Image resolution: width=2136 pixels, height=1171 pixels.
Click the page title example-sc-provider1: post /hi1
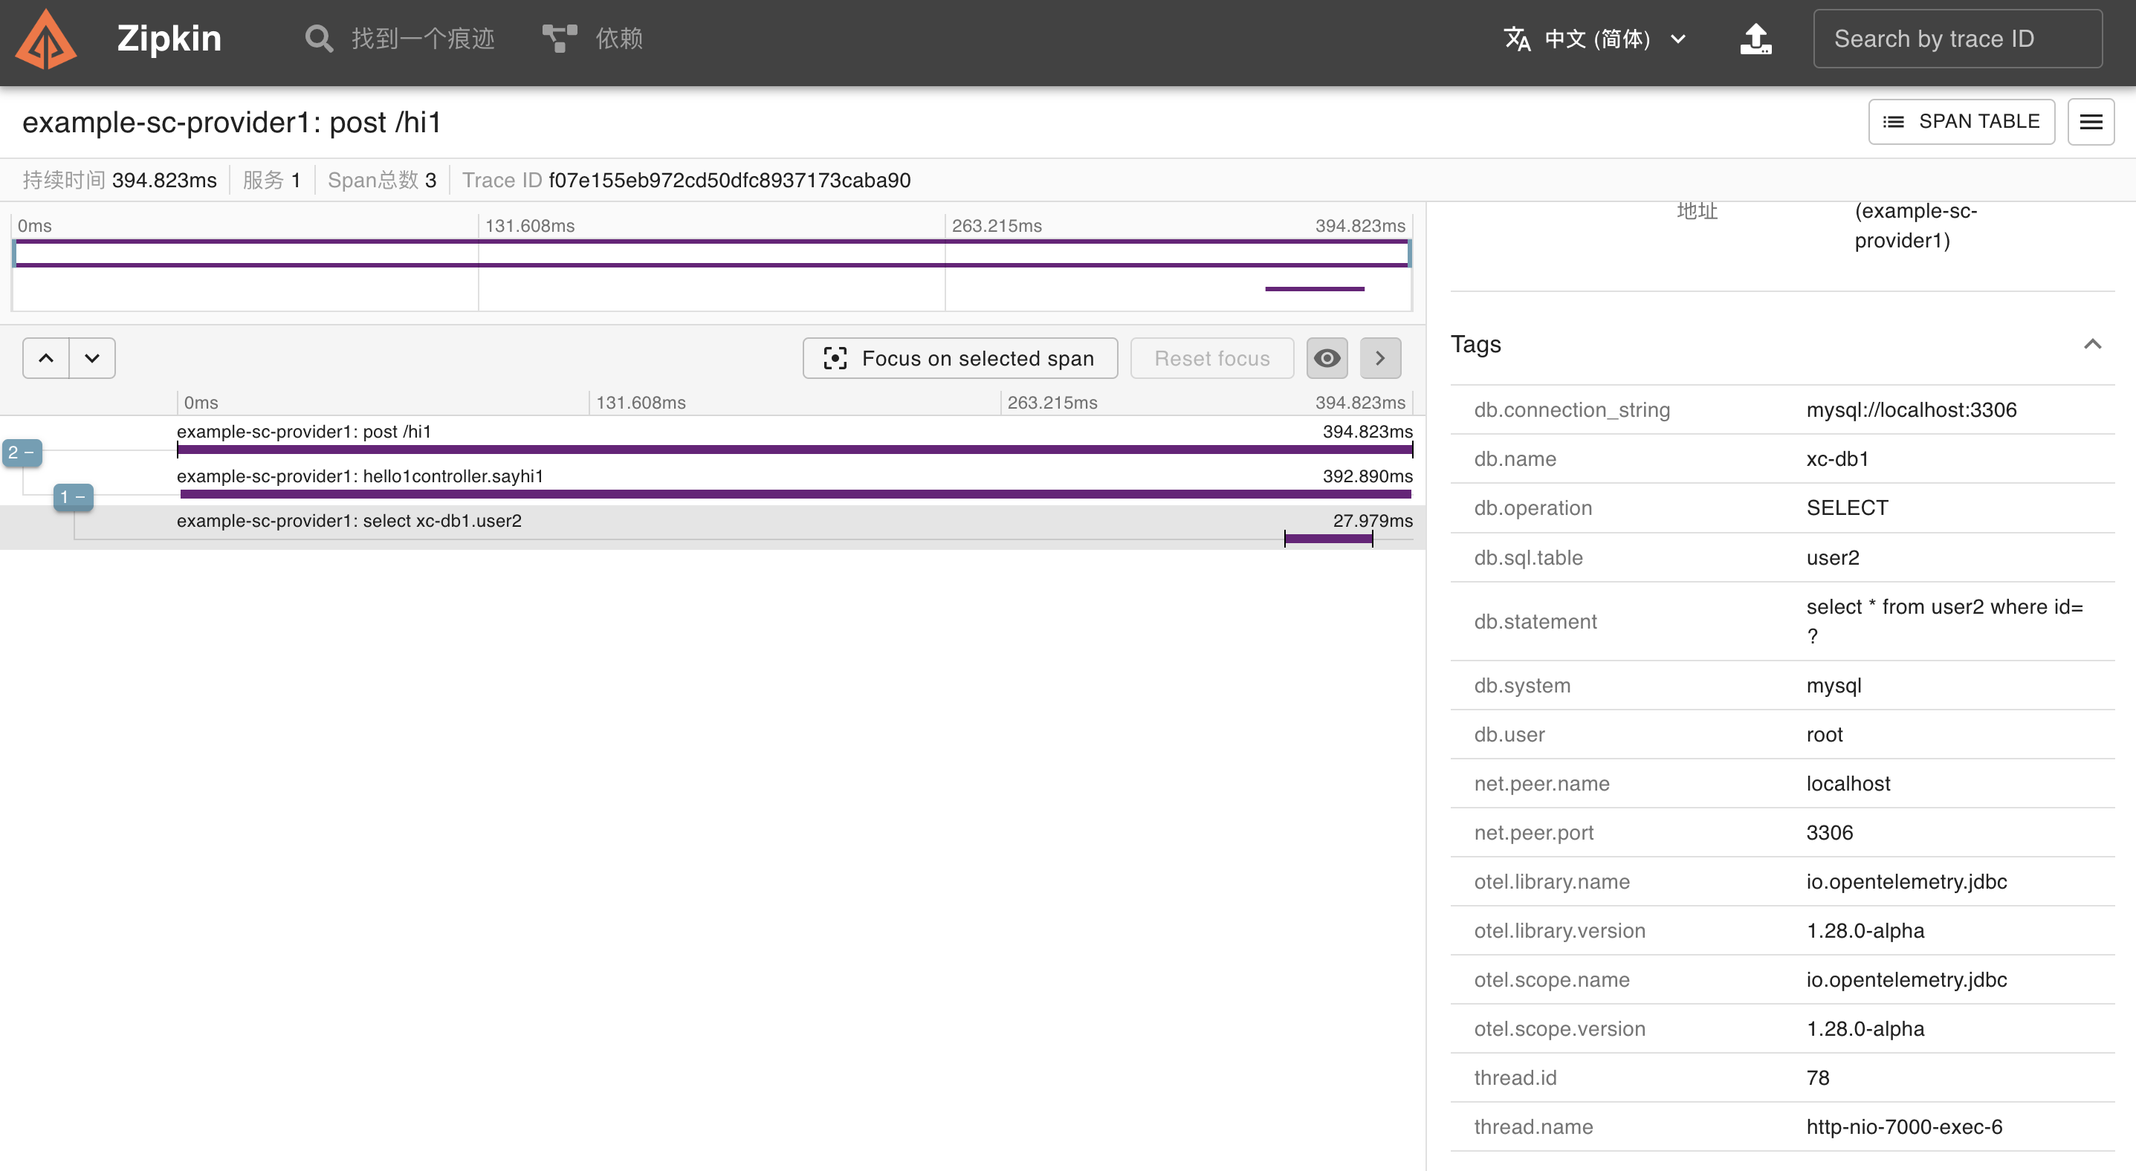[x=231, y=122]
